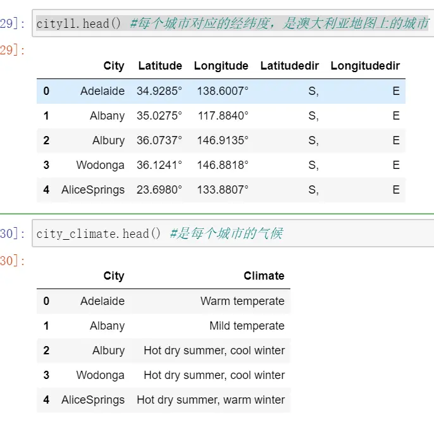Click Adelaide in the climate table

102,301
